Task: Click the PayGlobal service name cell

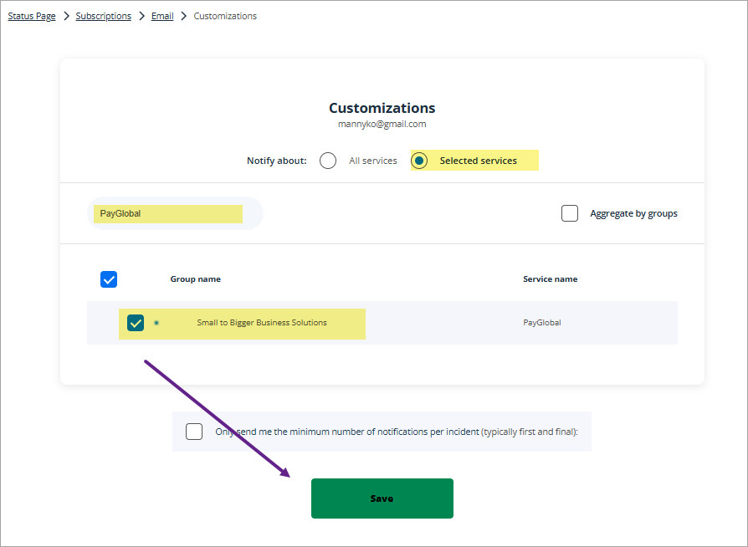Action: [x=541, y=323]
